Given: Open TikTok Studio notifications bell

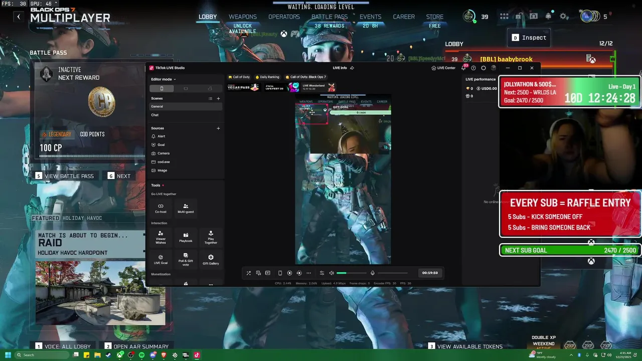Looking at the screenshot, I should tap(463, 68).
